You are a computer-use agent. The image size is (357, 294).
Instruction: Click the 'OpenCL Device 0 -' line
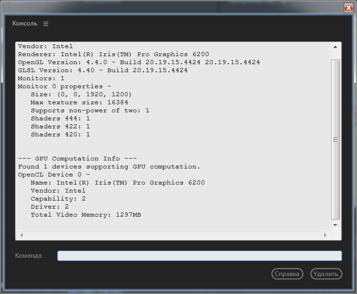click(x=54, y=175)
